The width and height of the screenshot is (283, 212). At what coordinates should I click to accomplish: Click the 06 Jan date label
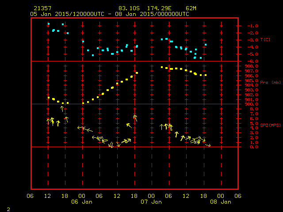pyautogui.click(x=82, y=202)
